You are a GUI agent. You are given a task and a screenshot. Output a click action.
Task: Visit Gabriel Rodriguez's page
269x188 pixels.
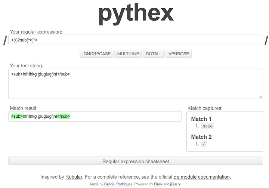click(x=118, y=184)
